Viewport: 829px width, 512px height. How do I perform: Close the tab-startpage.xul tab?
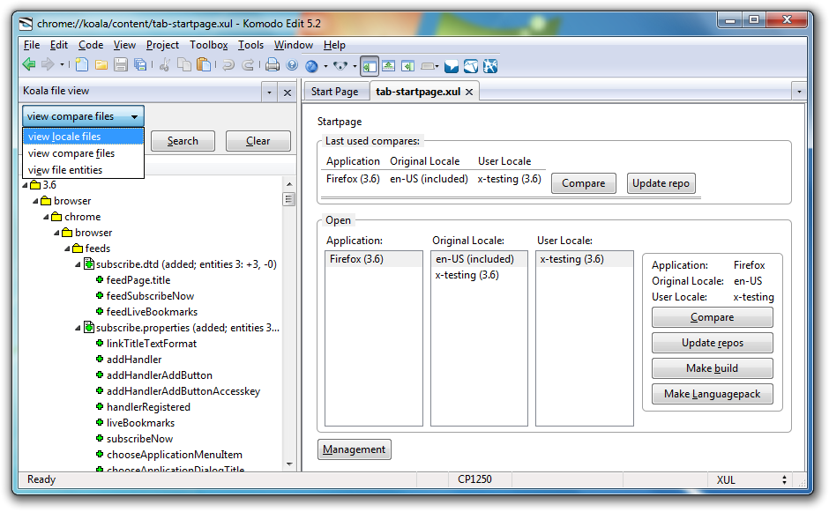coord(469,92)
